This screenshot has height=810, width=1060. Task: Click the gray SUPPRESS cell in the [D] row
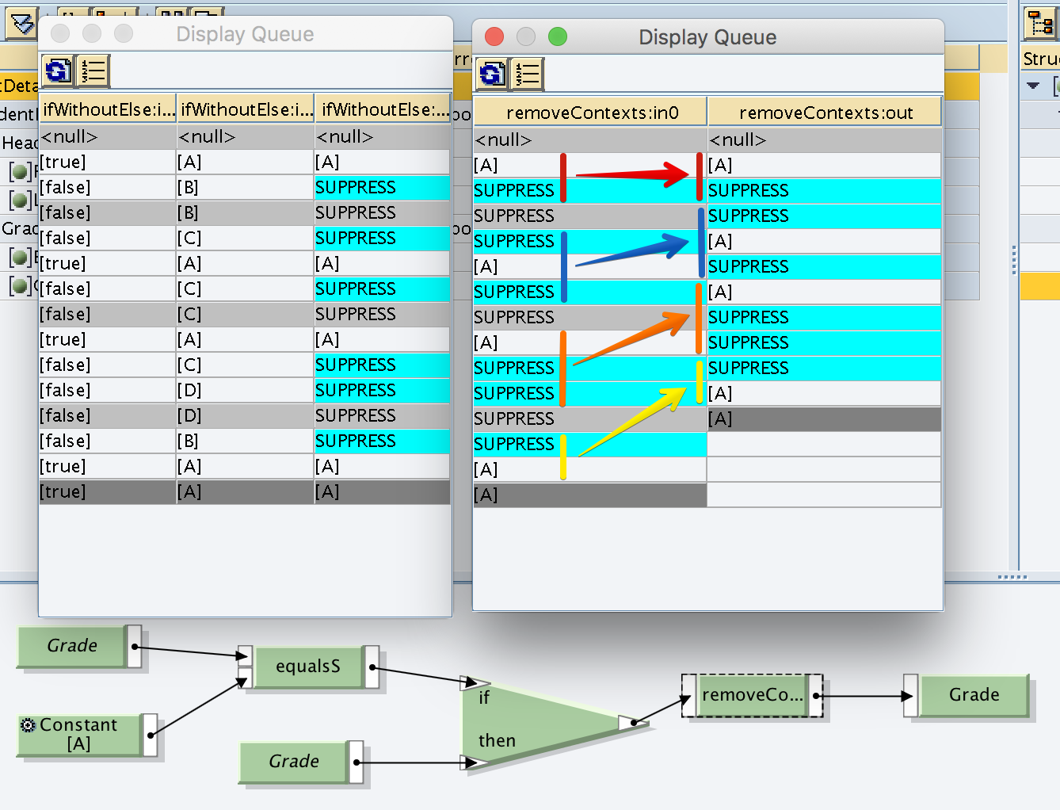point(383,416)
